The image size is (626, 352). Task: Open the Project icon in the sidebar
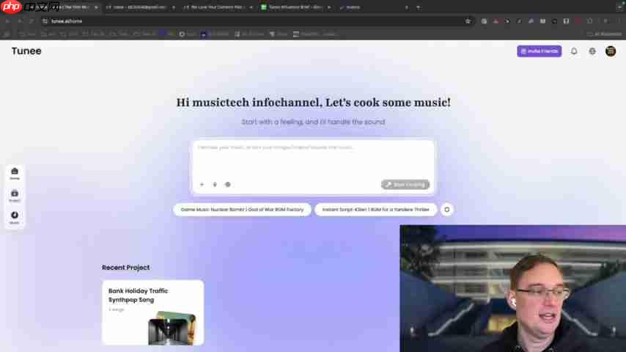(x=15, y=195)
